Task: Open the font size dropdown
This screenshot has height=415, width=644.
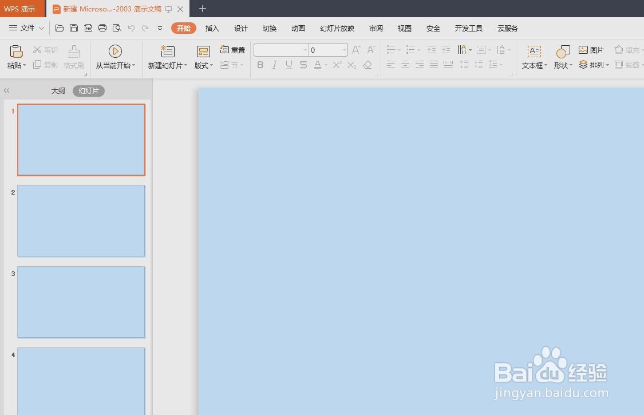Action: (x=344, y=50)
